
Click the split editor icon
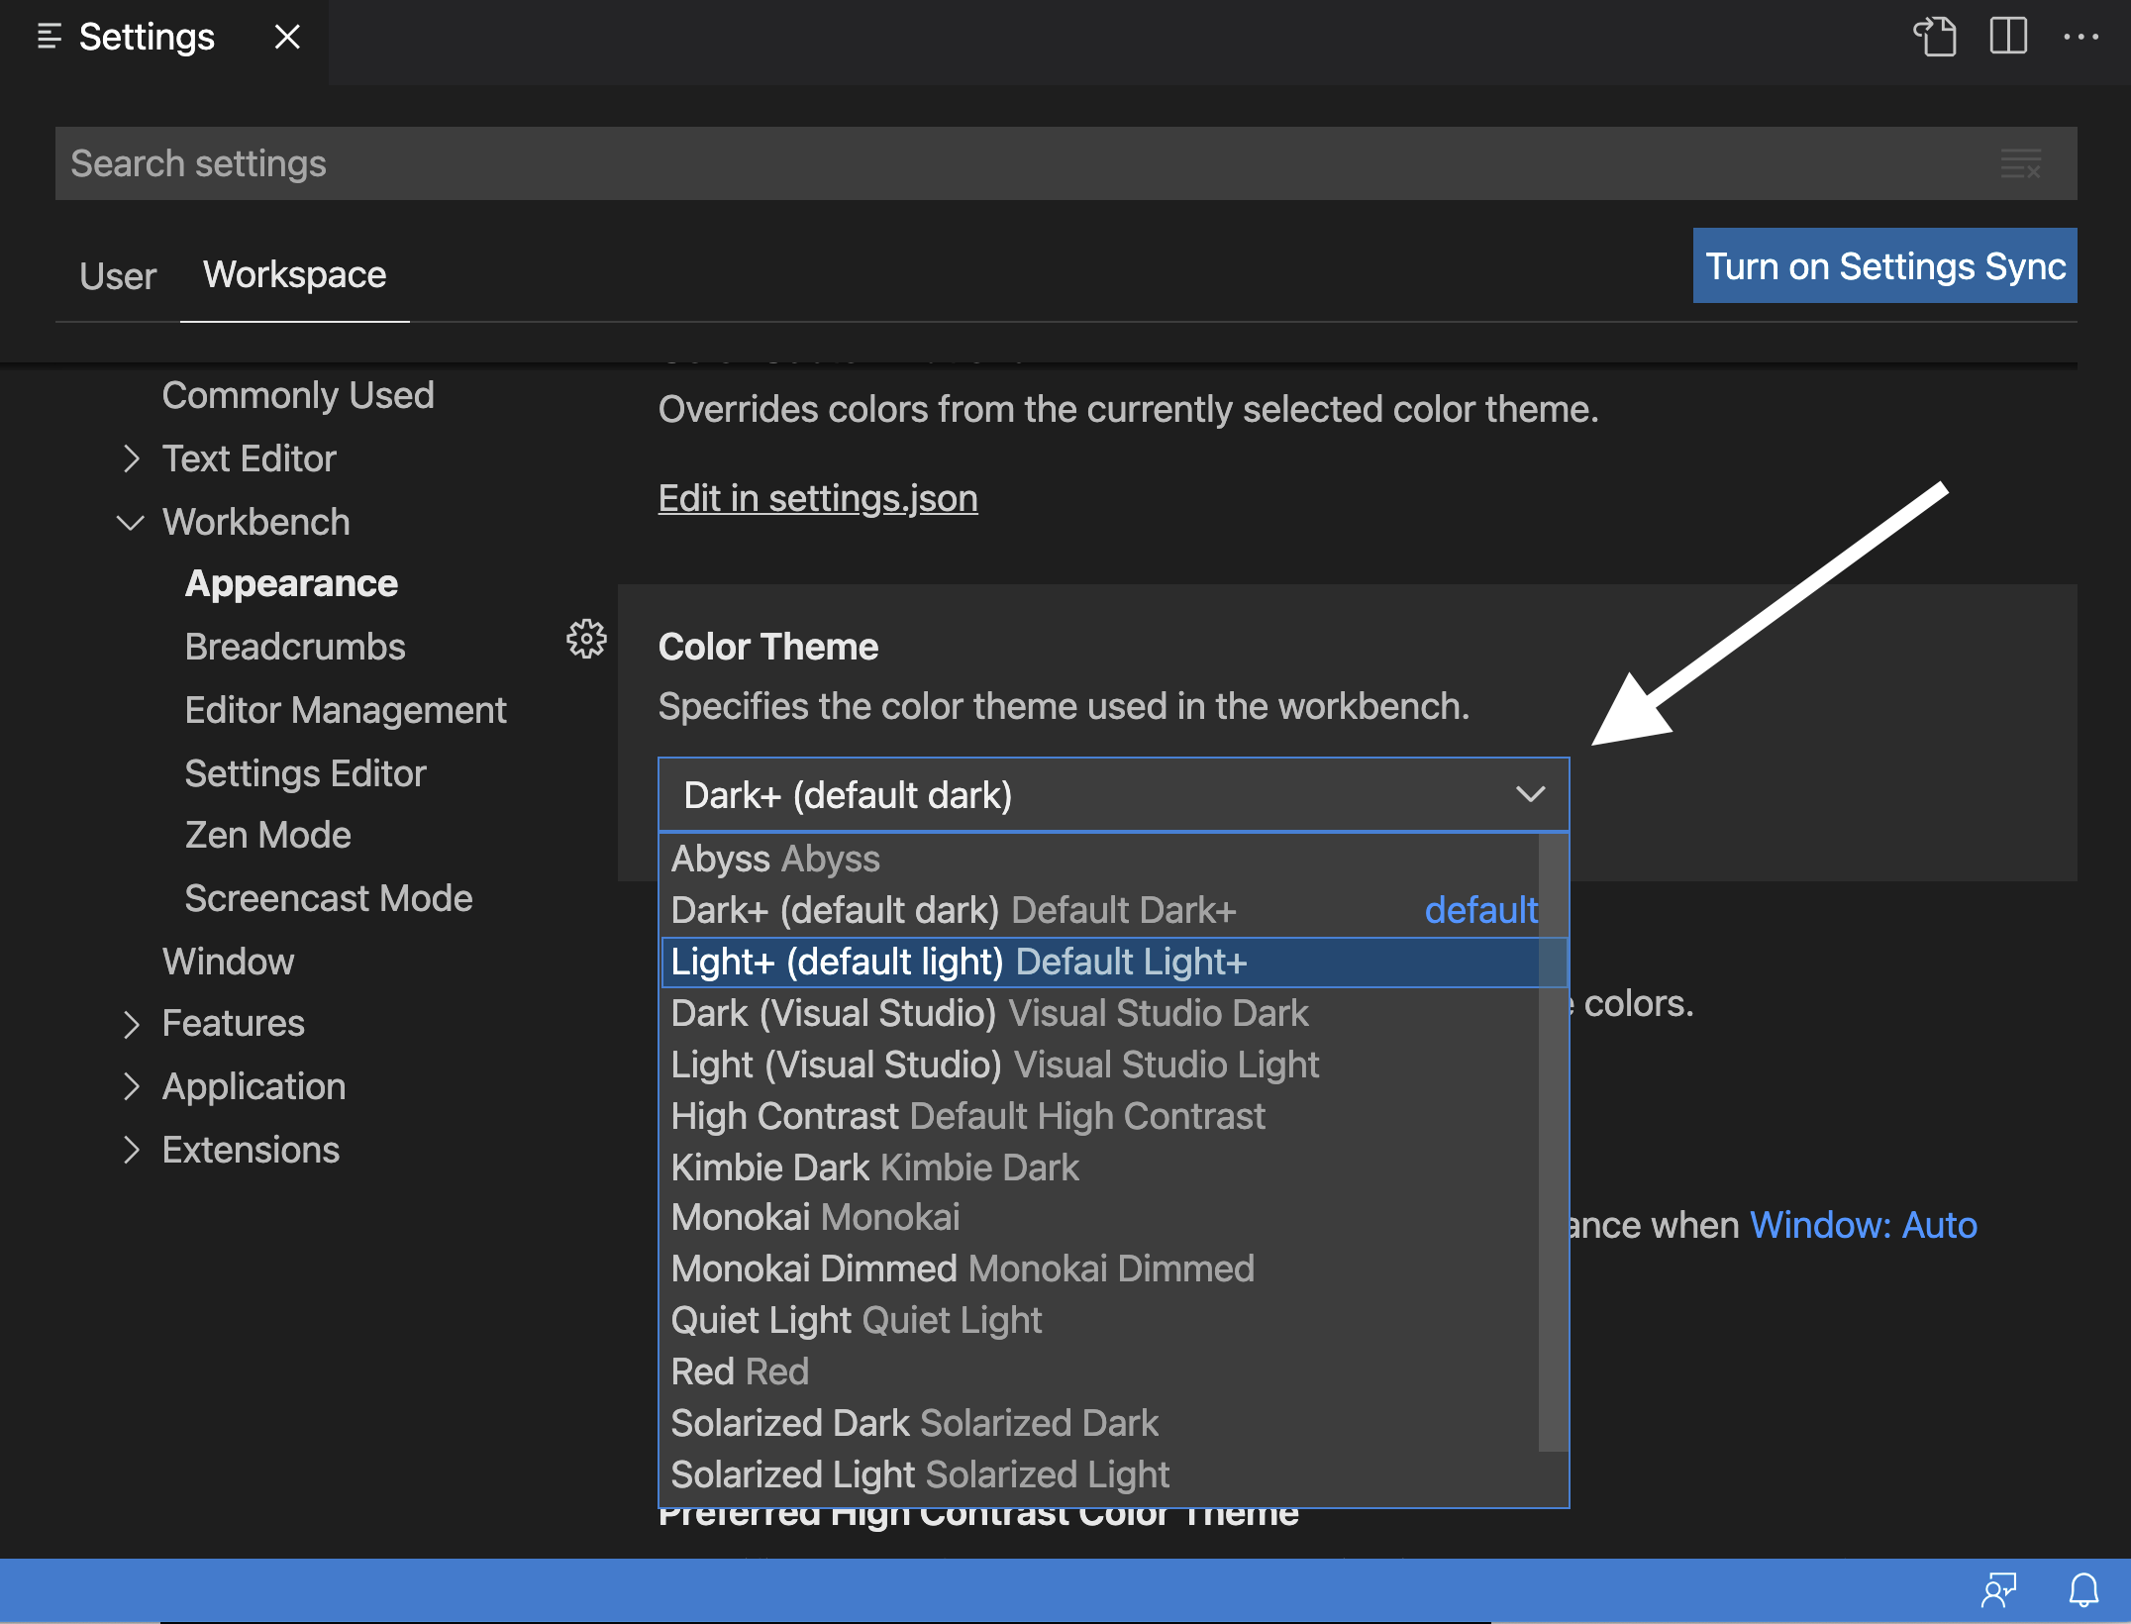[2008, 38]
